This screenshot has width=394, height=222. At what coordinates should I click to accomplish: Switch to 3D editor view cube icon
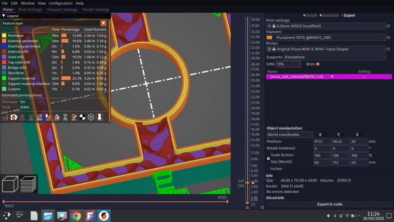point(10,184)
